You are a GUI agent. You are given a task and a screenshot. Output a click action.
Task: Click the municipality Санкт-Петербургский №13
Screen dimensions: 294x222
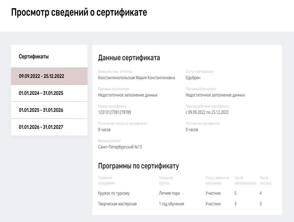pyautogui.click(x=120, y=147)
